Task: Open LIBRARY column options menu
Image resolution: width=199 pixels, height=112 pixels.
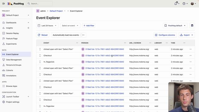Action: coord(167,43)
